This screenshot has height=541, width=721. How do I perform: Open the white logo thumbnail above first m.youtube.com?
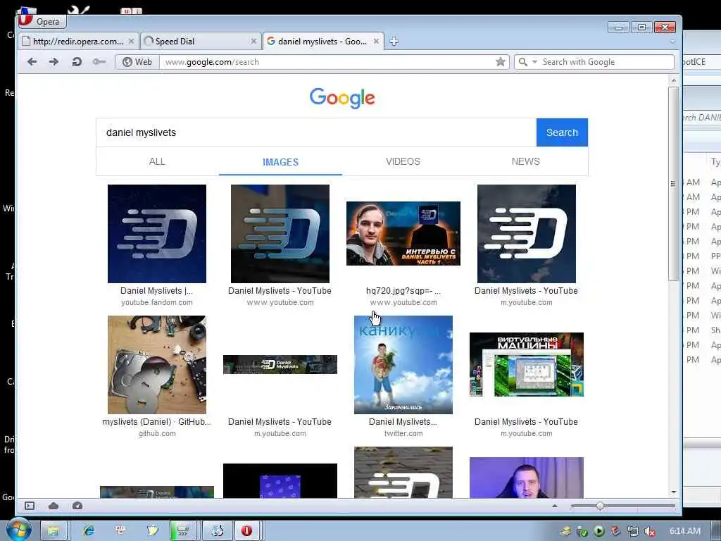(527, 234)
